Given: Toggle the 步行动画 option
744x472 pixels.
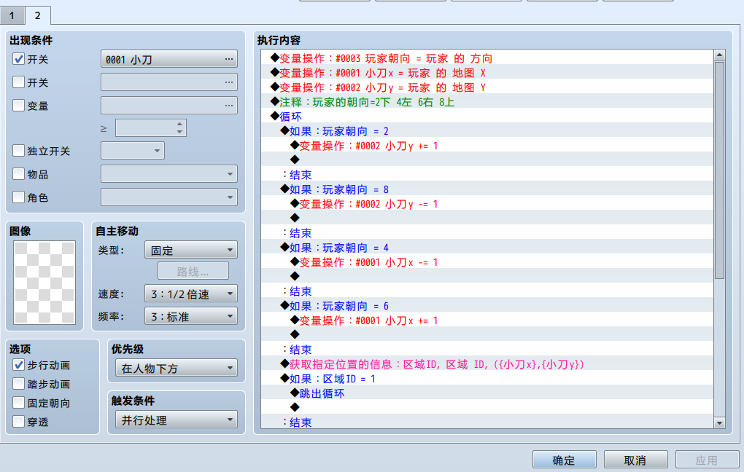Looking at the screenshot, I should click(18, 365).
